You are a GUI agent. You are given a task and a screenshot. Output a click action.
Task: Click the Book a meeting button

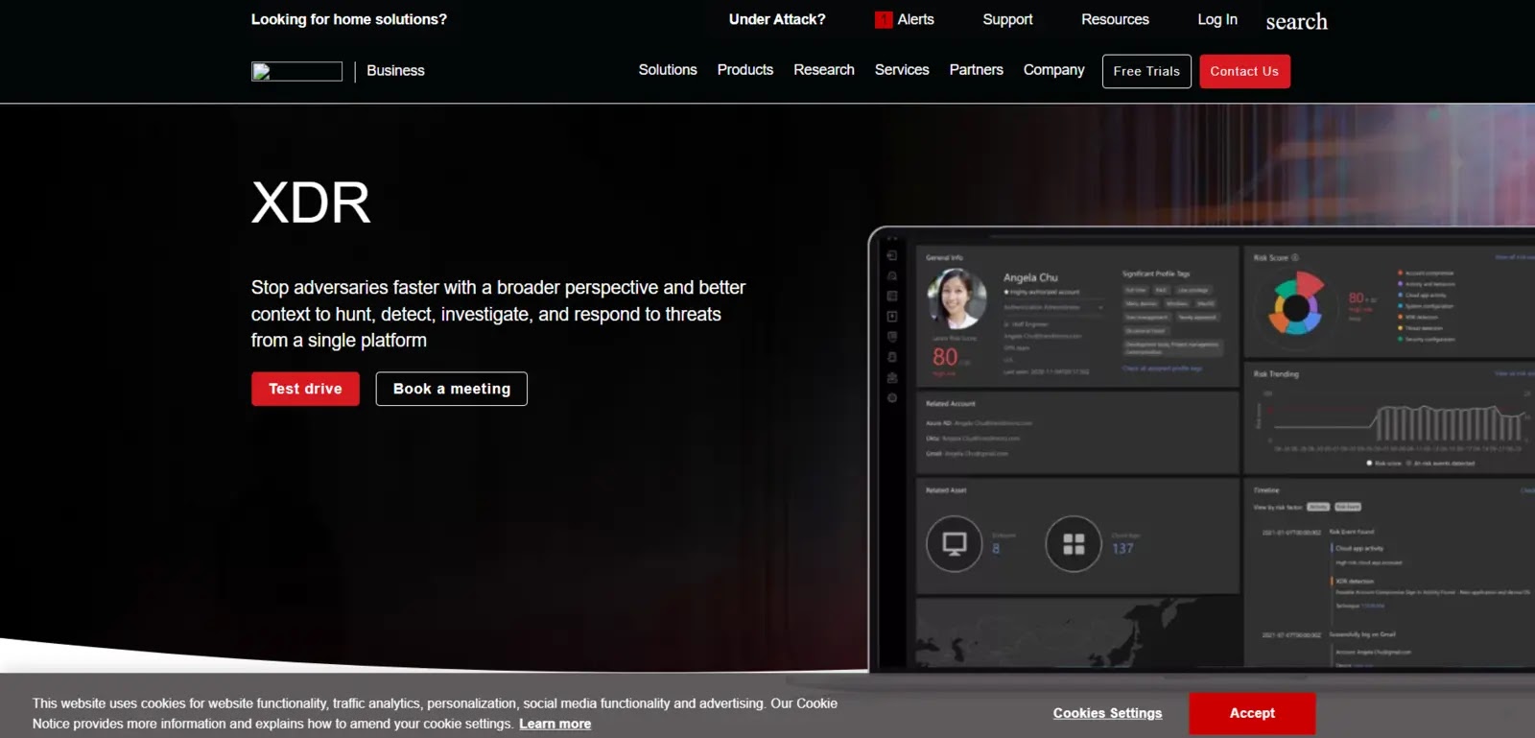click(451, 389)
